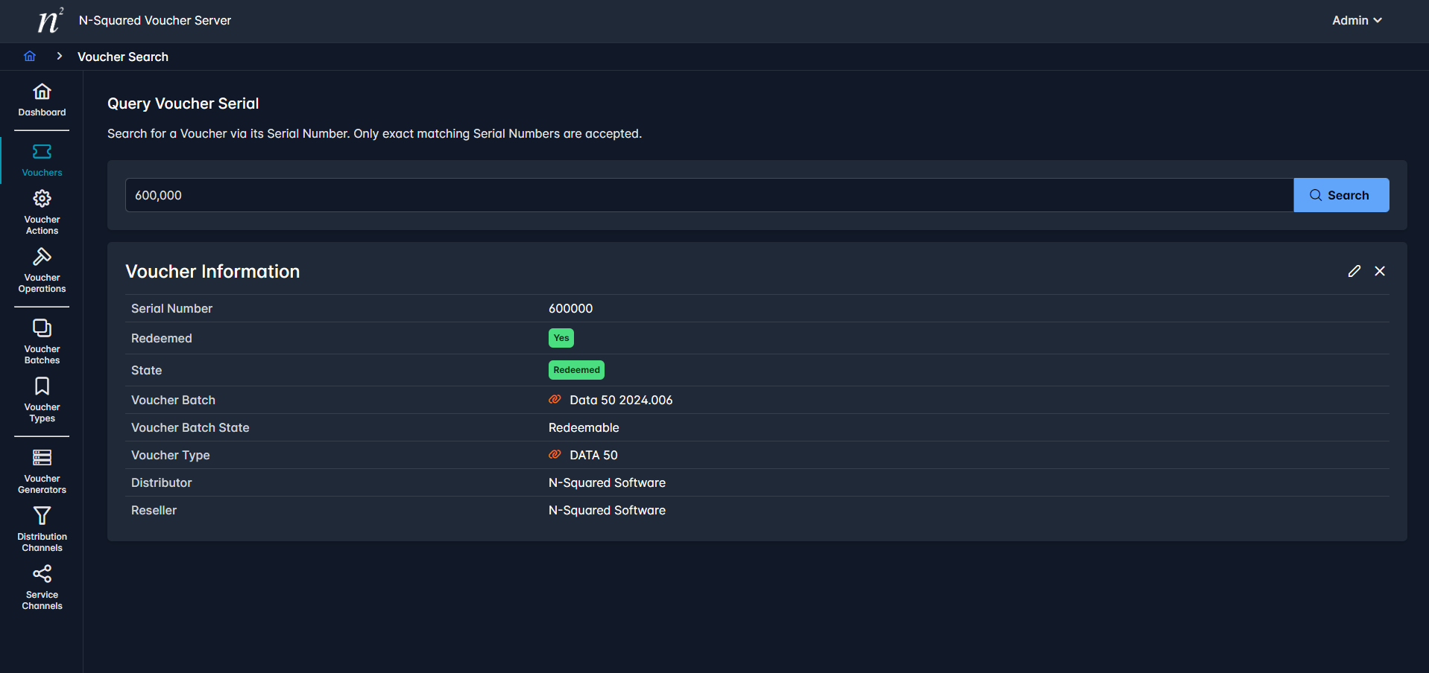Open Distribution Channels funnel icon
Image resolution: width=1429 pixels, height=673 pixels.
(42, 516)
